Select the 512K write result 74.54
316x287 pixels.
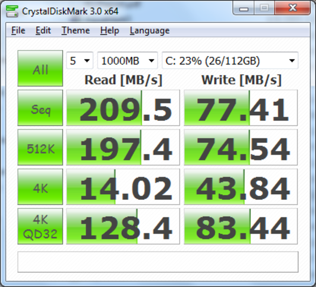241,147
